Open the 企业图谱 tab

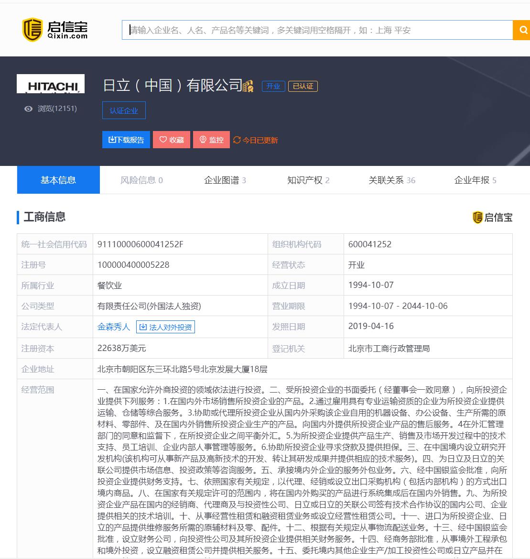point(225,180)
